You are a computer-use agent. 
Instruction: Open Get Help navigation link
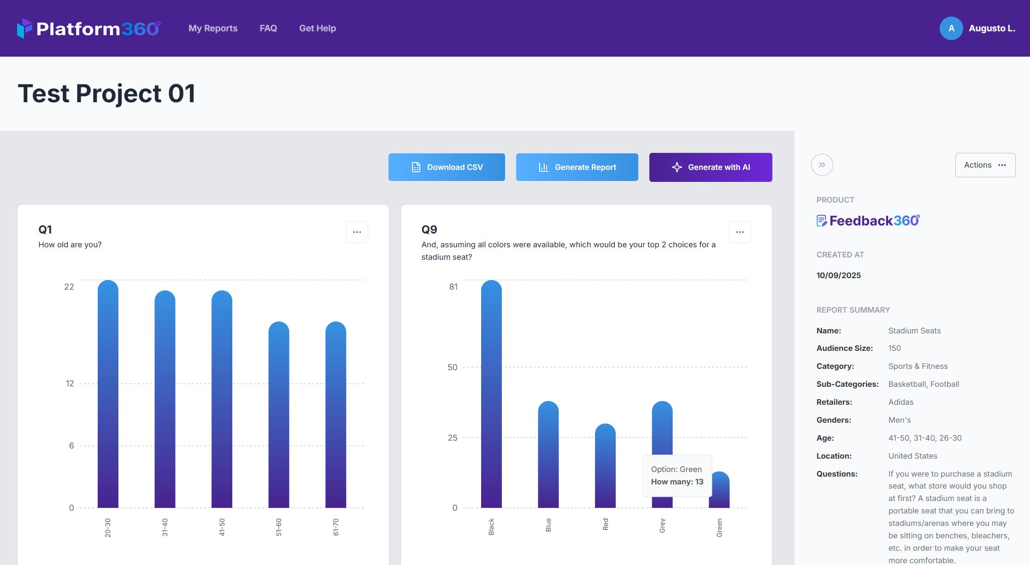pyautogui.click(x=317, y=28)
